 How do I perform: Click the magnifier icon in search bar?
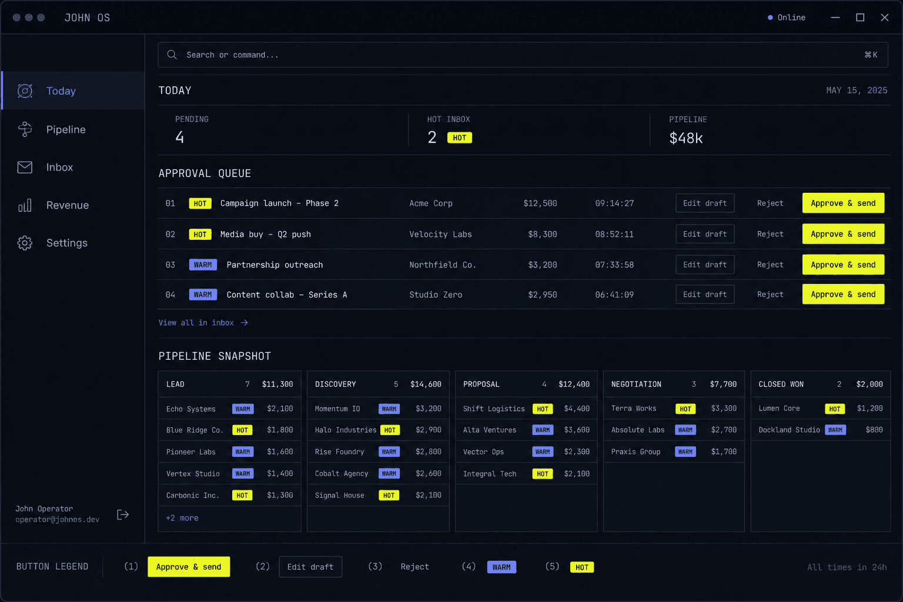click(x=172, y=55)
